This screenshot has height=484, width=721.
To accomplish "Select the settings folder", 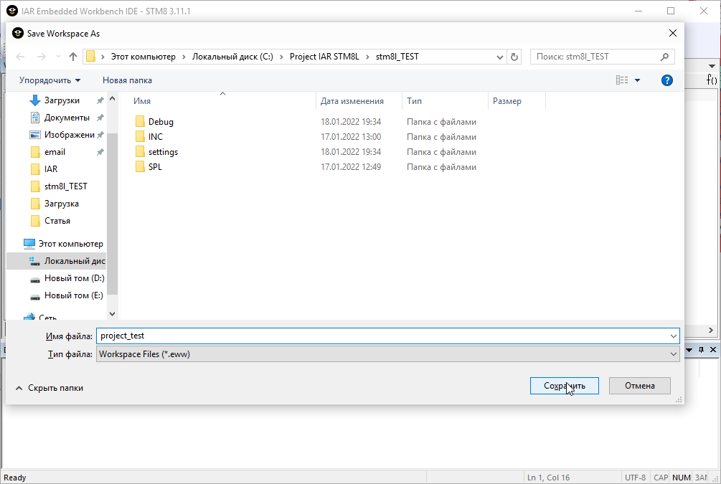I will point(163,152).
